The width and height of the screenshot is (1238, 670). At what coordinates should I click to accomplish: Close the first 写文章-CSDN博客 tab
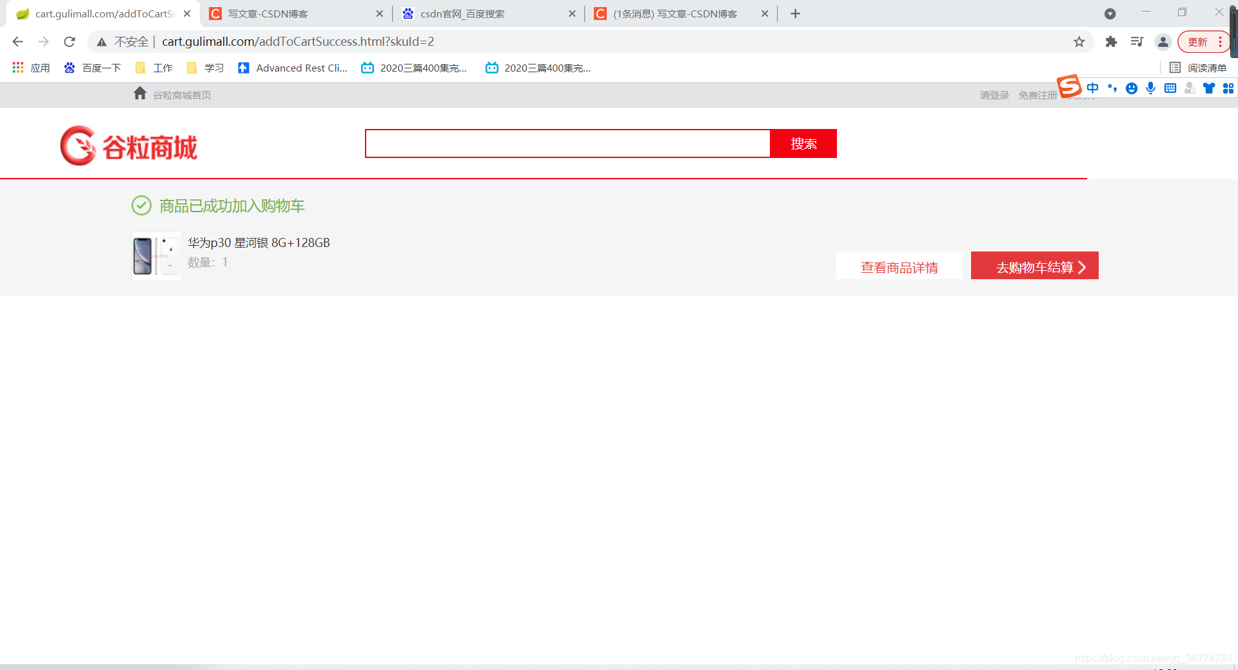pyautogui.click(x=379, y=14)
